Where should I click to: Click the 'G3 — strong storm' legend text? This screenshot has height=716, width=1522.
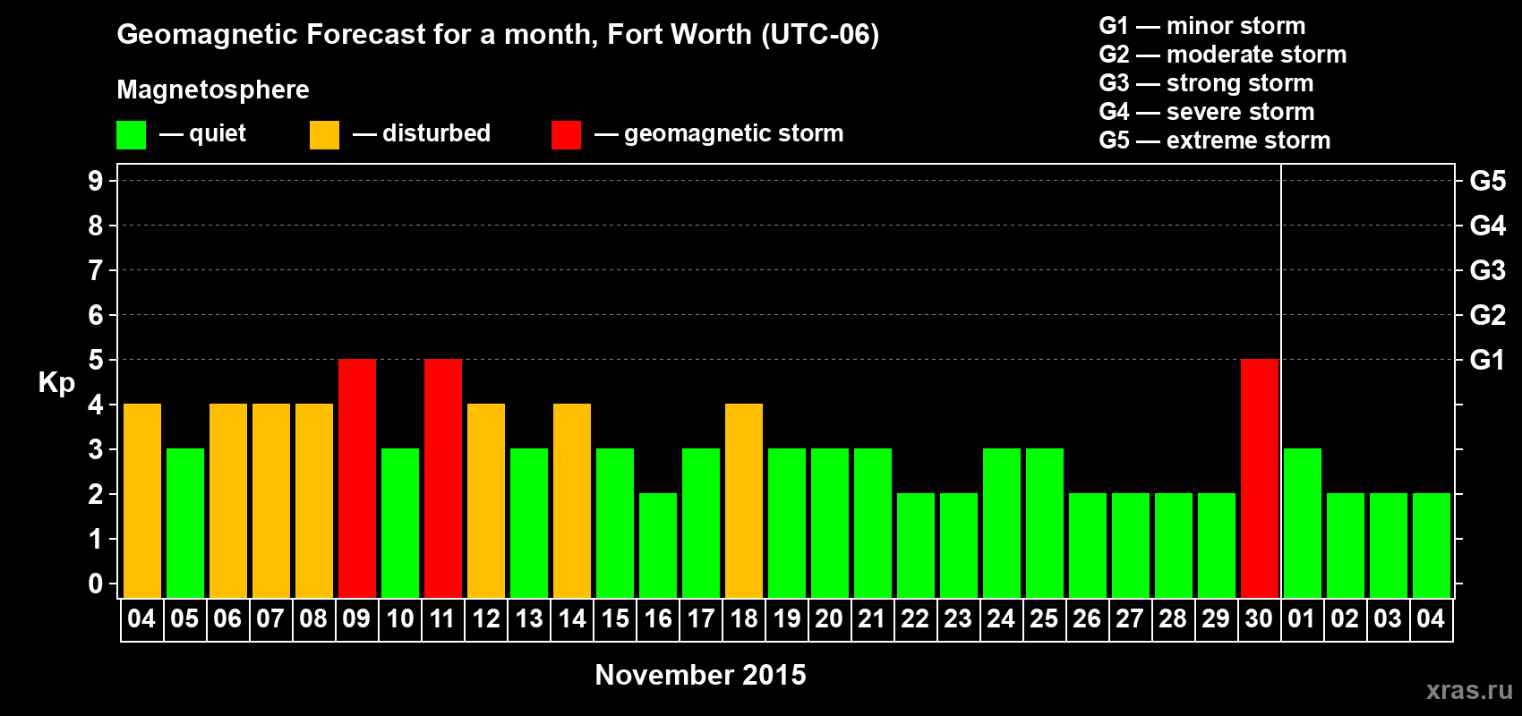pos(1206,83)
